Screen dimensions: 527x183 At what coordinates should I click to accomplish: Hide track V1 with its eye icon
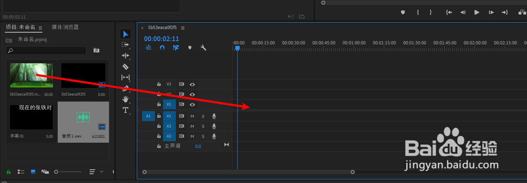point(192,104)
